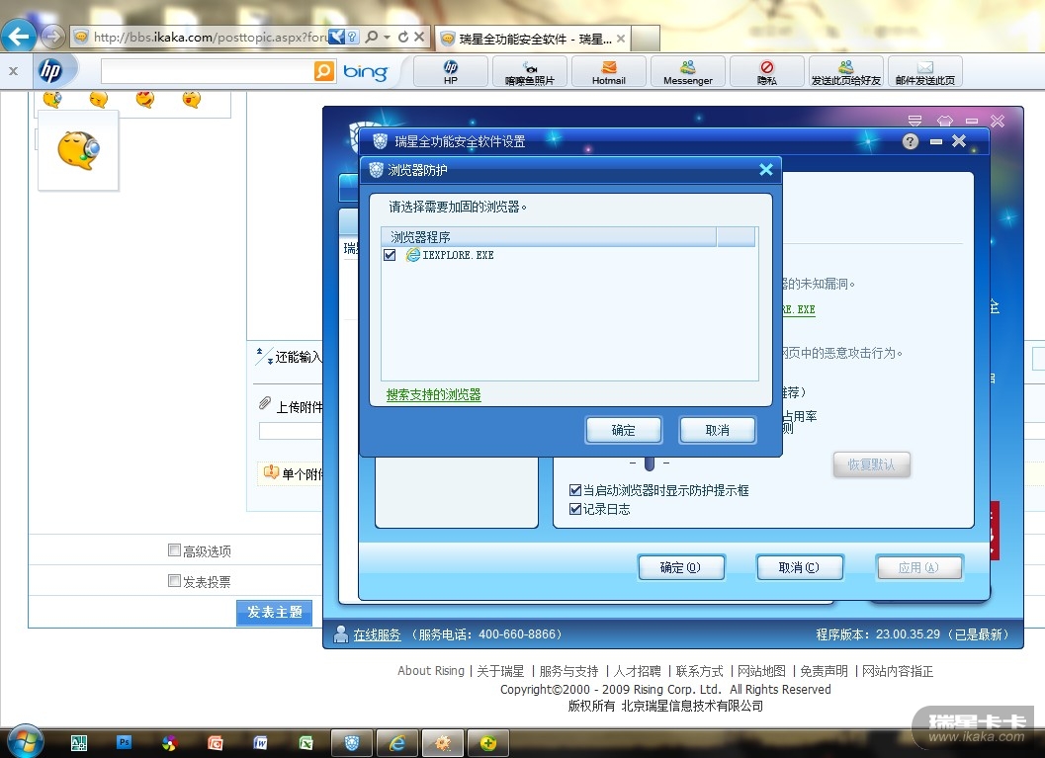Click the sleepy emoticon with headphones thumbnail

point(78,150)
